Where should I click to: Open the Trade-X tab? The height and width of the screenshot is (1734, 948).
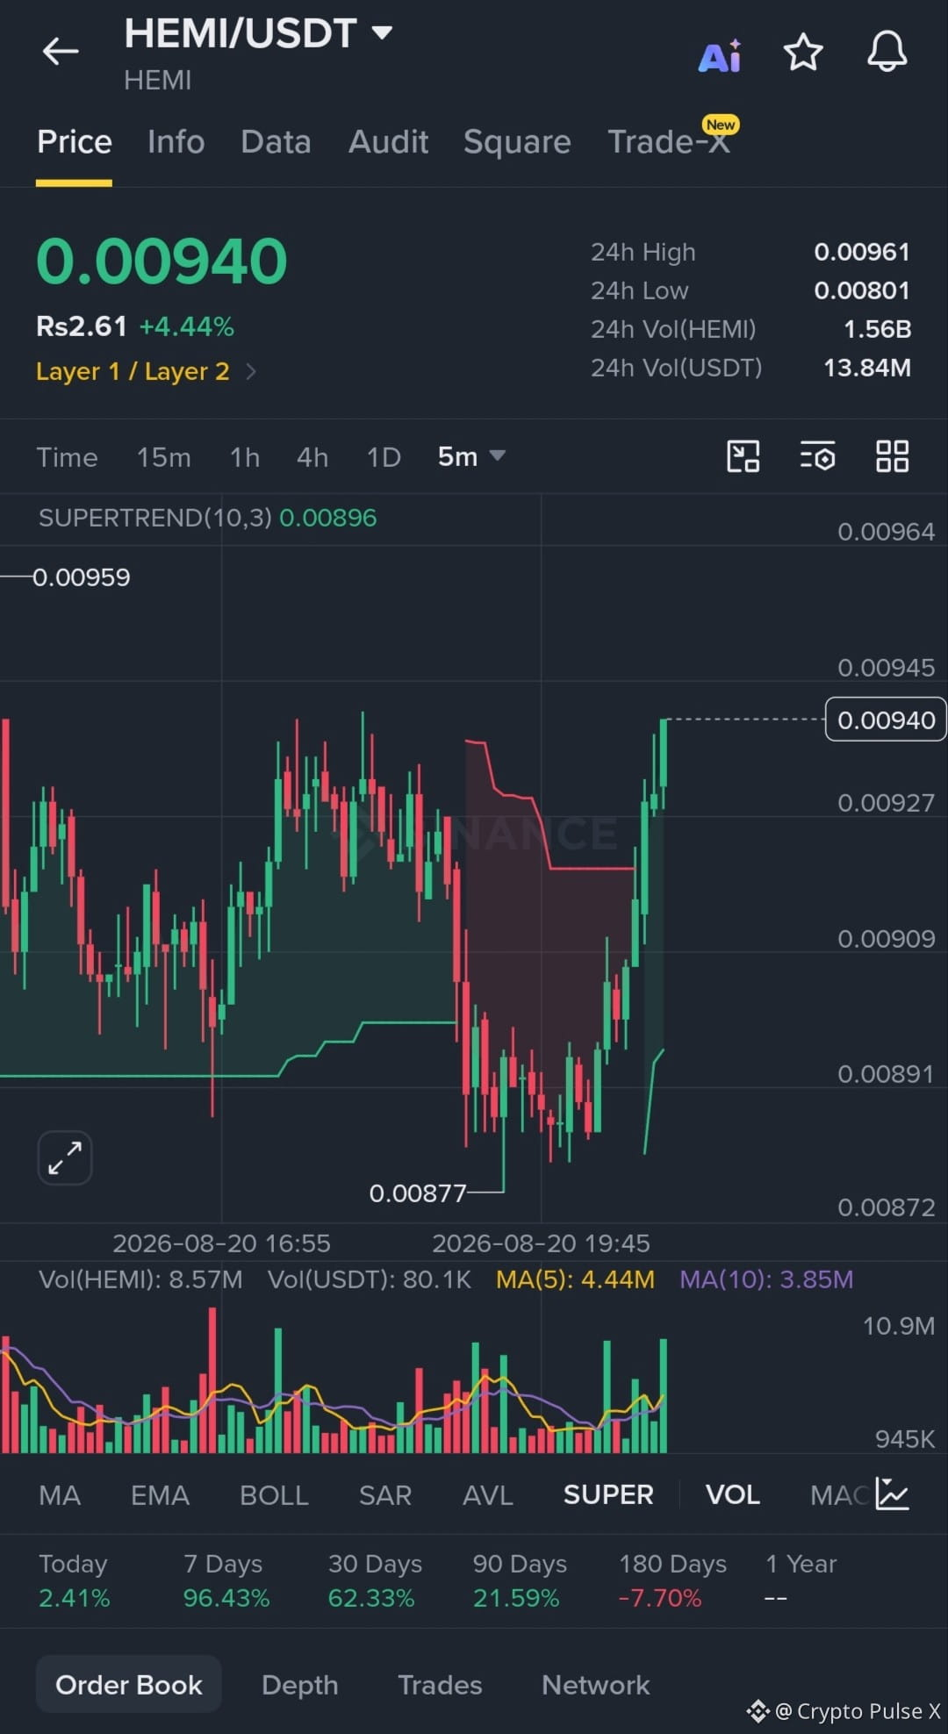coord(669,141)
